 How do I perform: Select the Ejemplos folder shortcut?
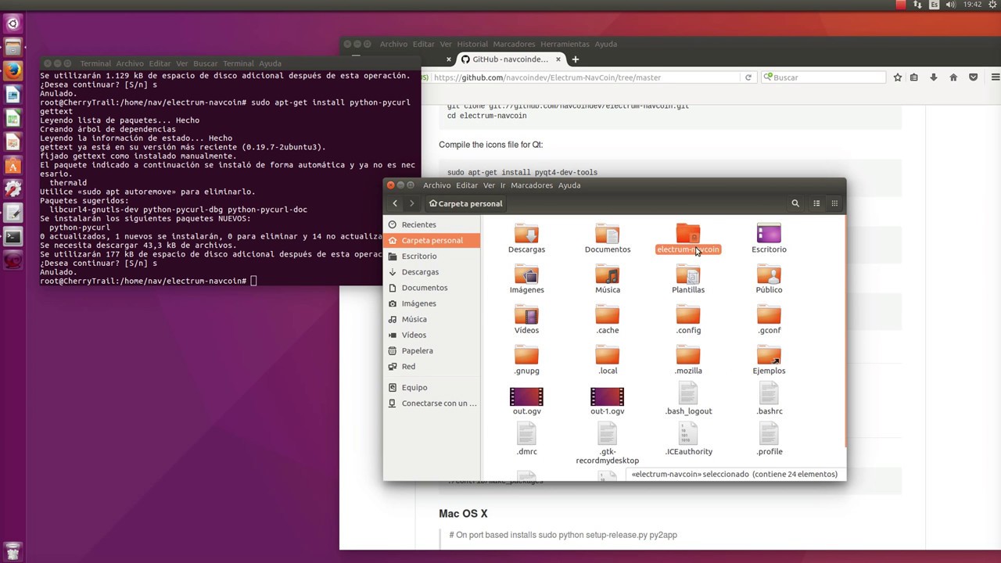769,360
